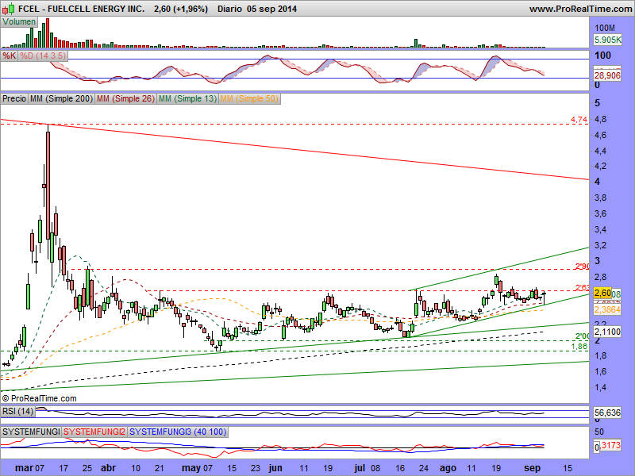Click the %K stochastic label

(9, 56)
